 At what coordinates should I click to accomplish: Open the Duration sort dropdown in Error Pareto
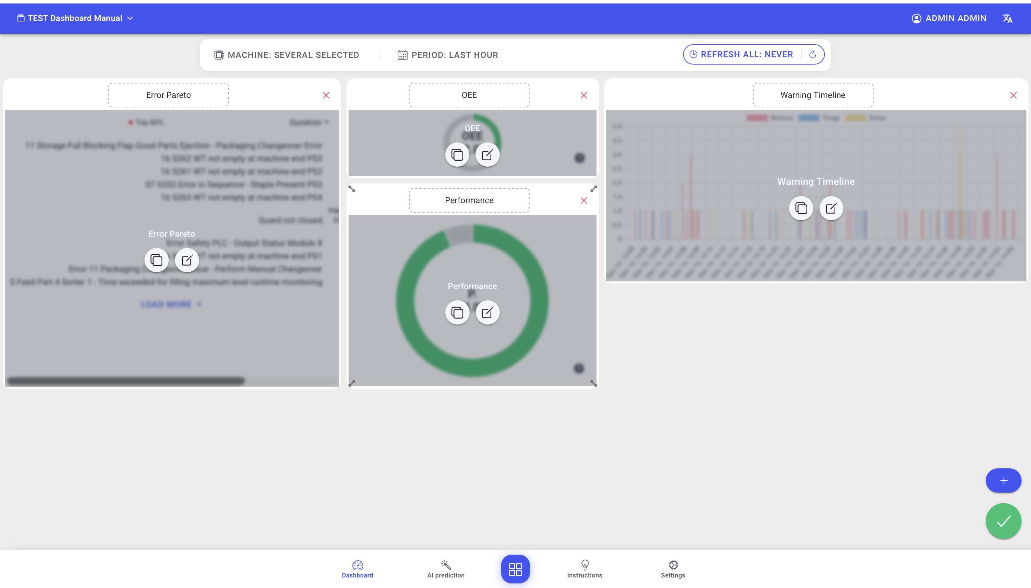pos(309,122)
